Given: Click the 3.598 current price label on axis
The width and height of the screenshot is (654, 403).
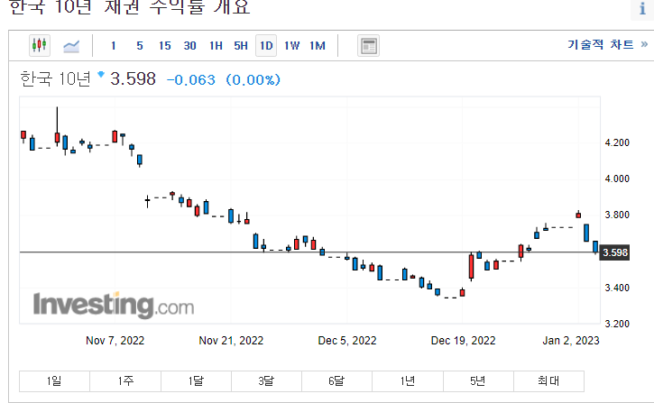Looking at the screenshot, I should [x=614, y=252].
